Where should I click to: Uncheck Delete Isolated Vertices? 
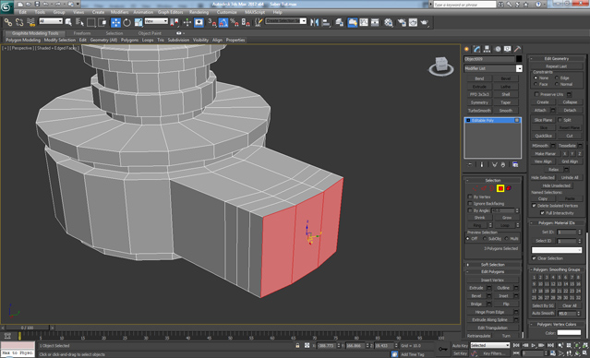534,206
